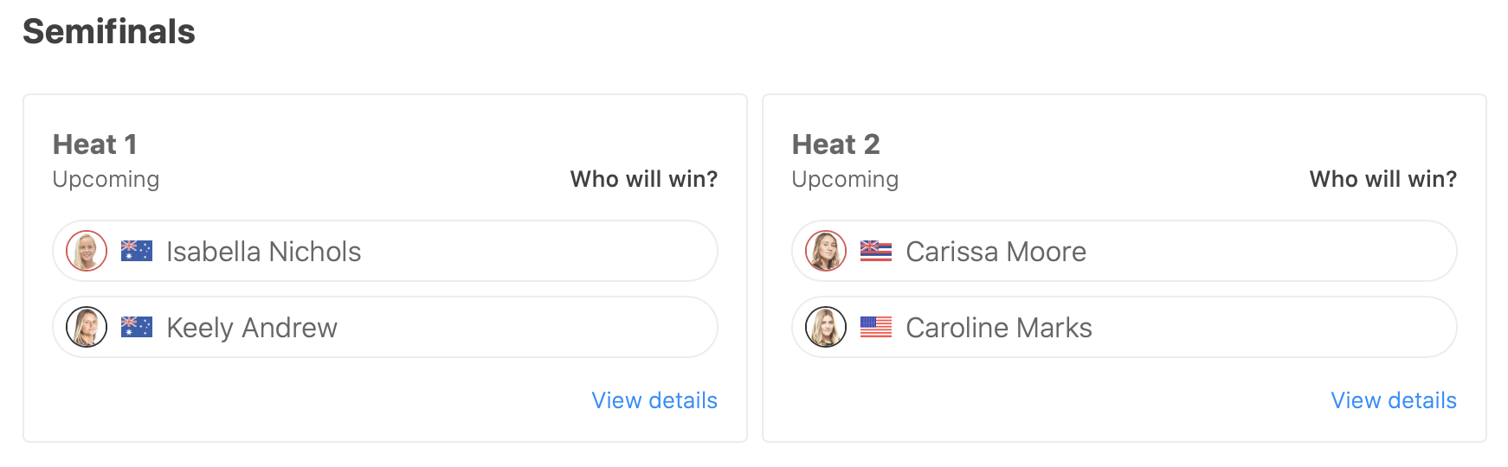The image size is (1508, 467).
Task: Open View details for Heat 2
Action: 1394,400
